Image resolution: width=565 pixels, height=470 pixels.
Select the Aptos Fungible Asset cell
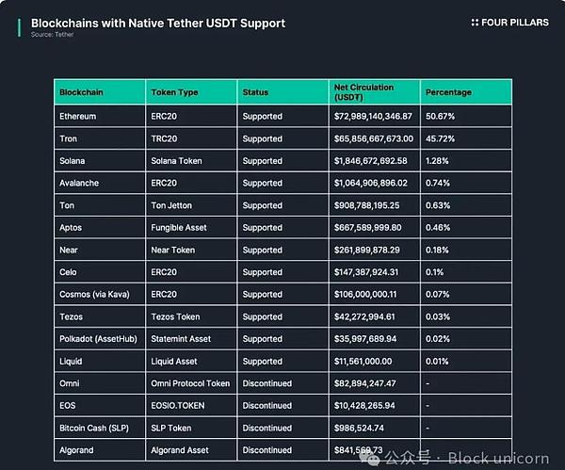[191, 227]
